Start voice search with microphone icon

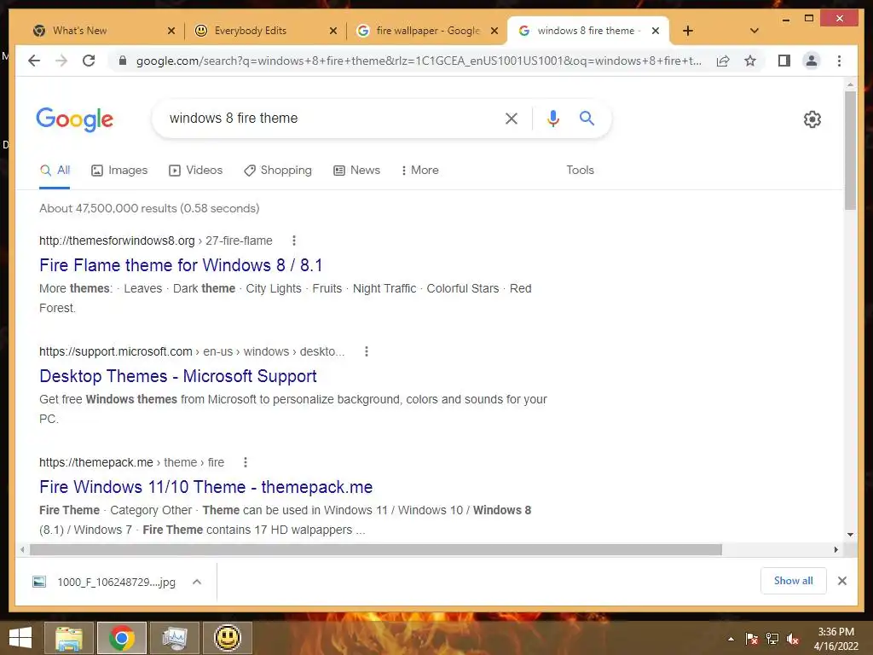(552, 118)
